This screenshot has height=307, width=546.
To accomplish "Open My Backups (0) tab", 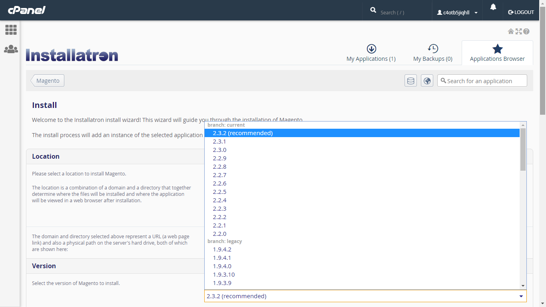I will (x=433, y=53).
